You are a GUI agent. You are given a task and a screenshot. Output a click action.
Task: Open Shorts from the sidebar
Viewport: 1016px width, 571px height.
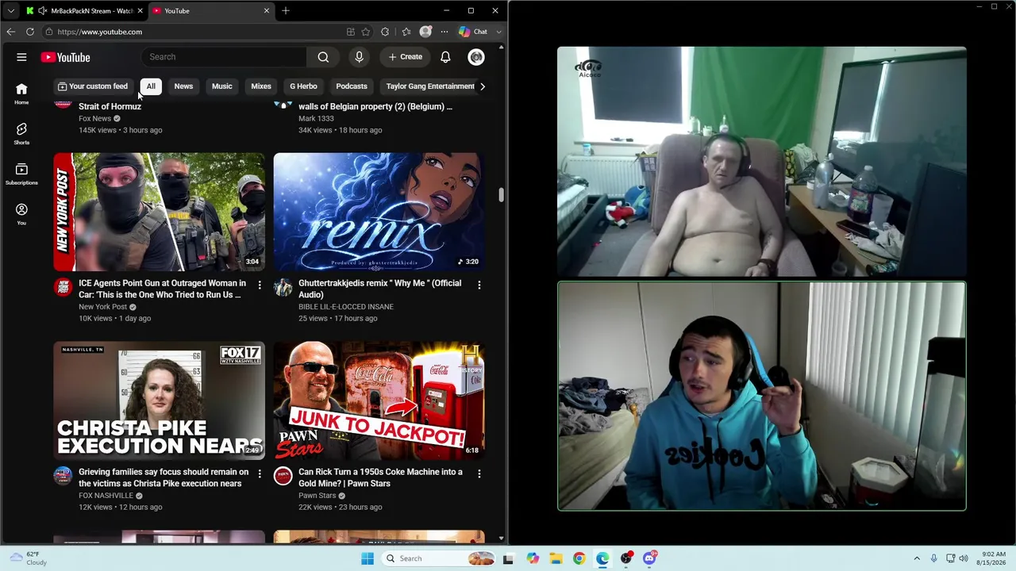click(x=21, y=133)
